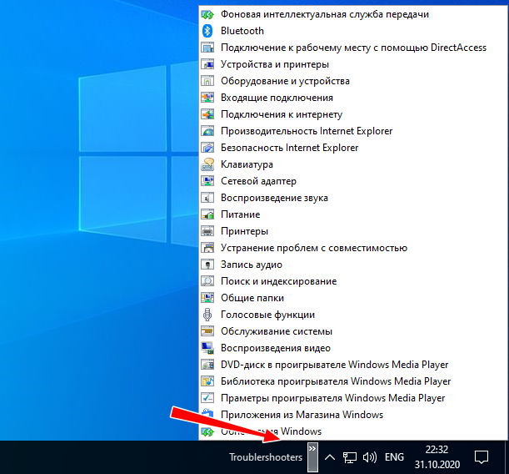Choose Устройства и принтеры menu entry

pos(275,64)
